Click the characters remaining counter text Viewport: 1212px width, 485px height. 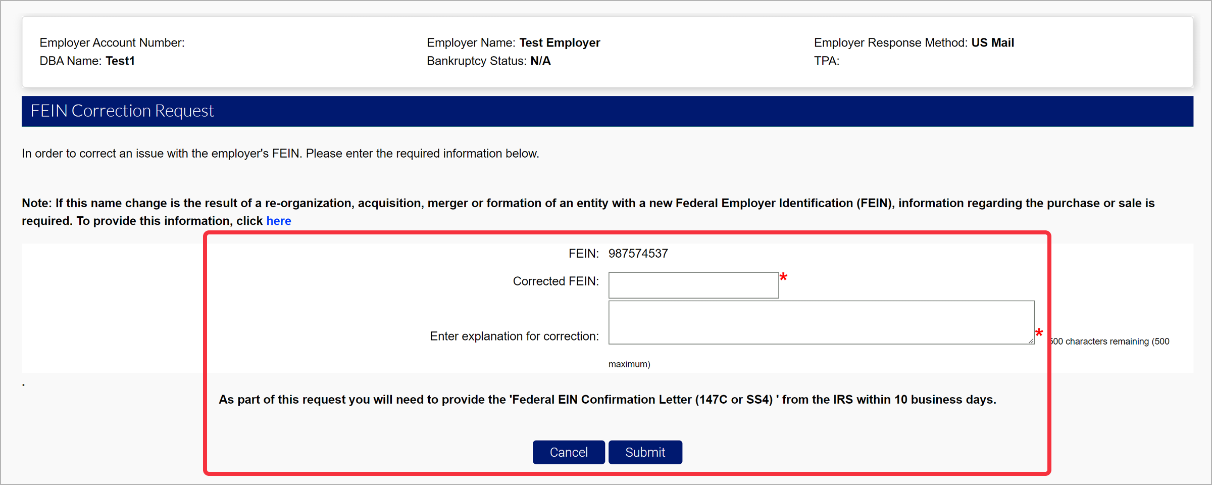[x=1111, y=342]
